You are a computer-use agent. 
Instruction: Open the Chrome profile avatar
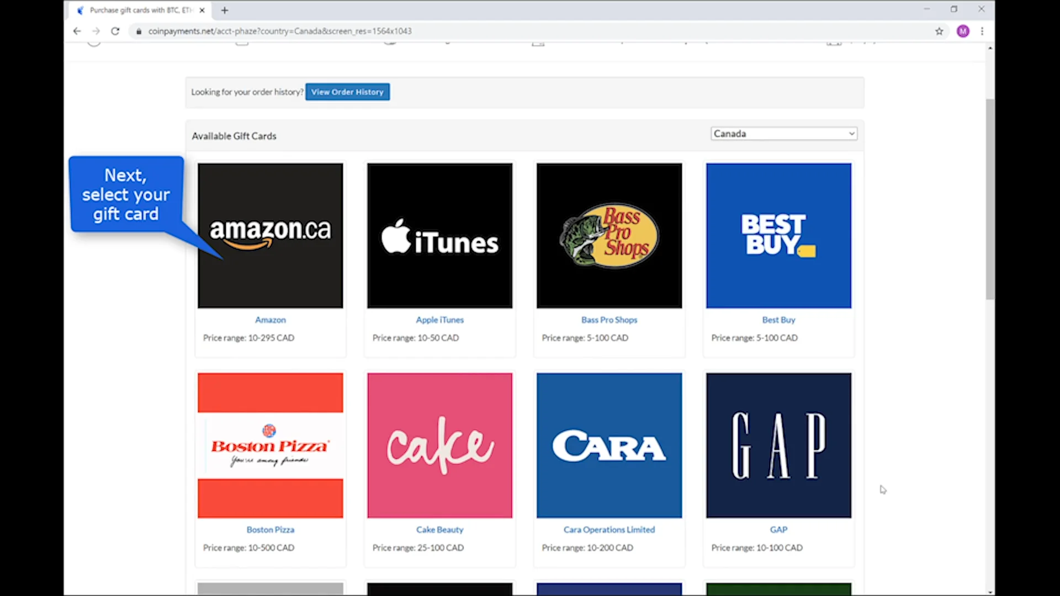963,31
